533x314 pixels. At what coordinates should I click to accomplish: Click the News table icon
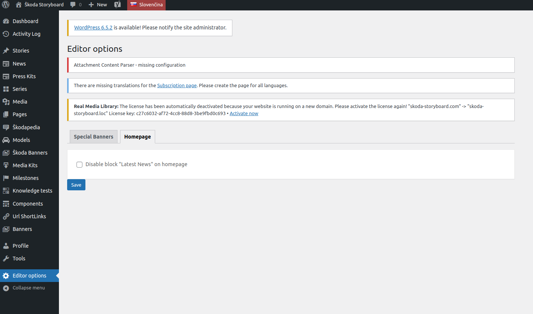click(6, 64)
